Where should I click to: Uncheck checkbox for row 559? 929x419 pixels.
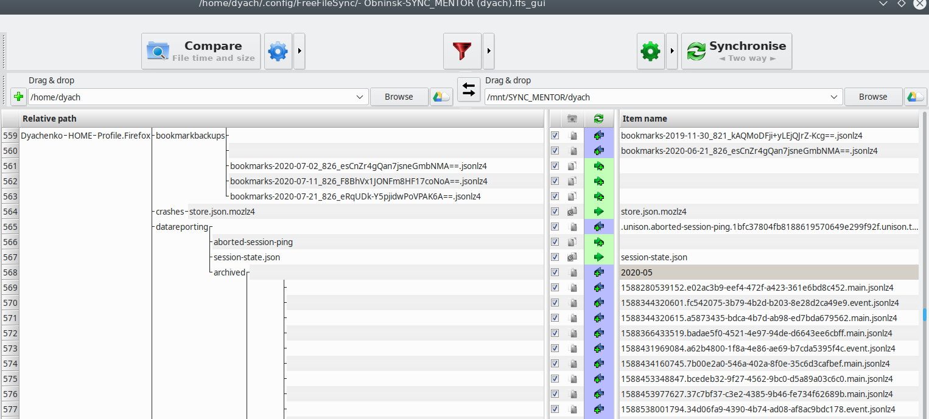click(x=555, y=136)
